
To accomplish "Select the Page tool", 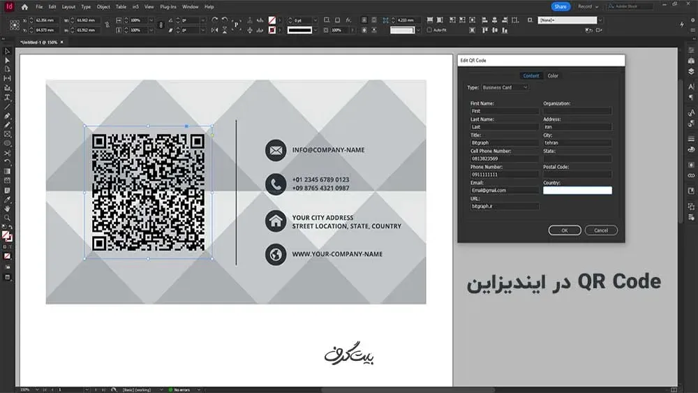I will (x=7, y=69).
